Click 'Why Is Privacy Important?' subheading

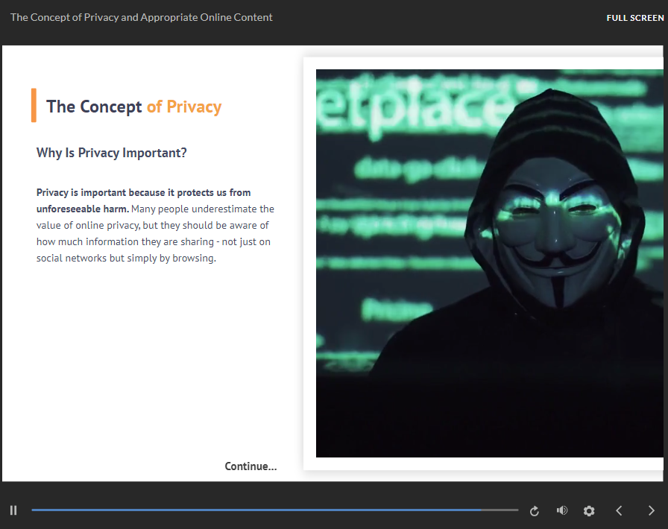[x=112, y=153]
